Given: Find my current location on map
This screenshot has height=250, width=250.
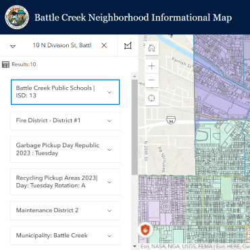Looking at the screenshot, I should coord(152,98).
